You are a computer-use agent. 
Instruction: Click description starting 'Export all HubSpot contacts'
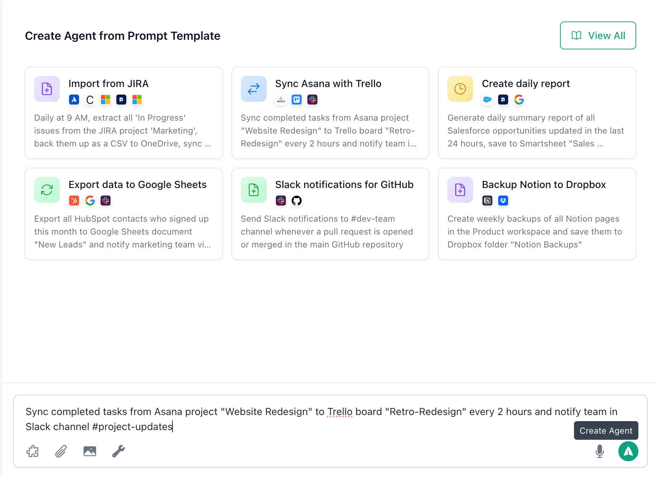point(122,232)
